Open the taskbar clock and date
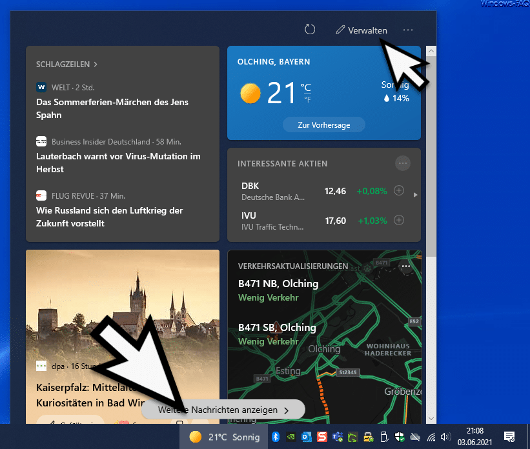Screen dimensions: 530x449 pos(474,437)
